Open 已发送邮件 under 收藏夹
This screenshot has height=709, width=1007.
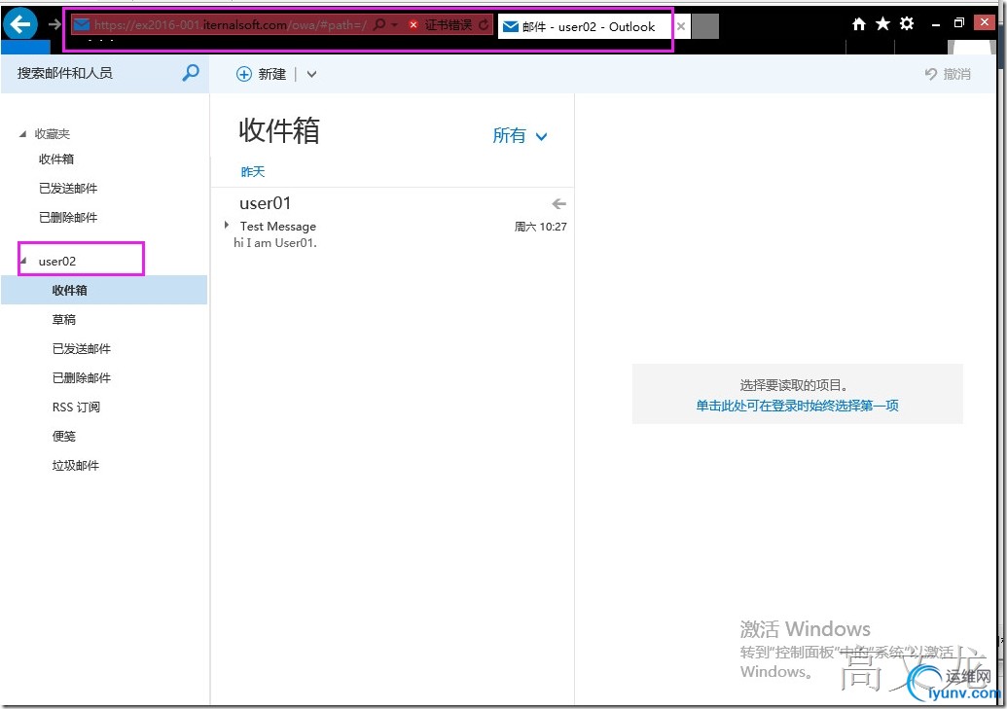68,188
